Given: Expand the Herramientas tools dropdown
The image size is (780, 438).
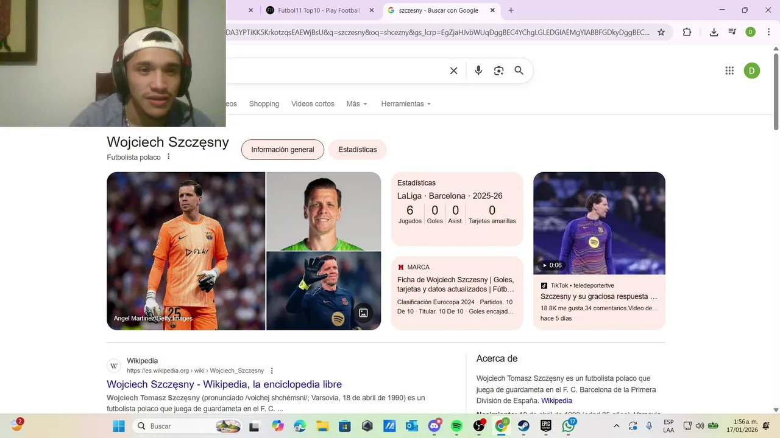Looking at the screenshot, I should point(406,104).
